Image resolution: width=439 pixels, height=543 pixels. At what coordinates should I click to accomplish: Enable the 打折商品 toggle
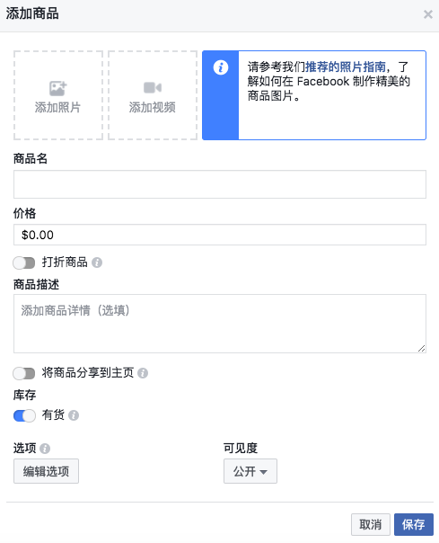[24, 263]
